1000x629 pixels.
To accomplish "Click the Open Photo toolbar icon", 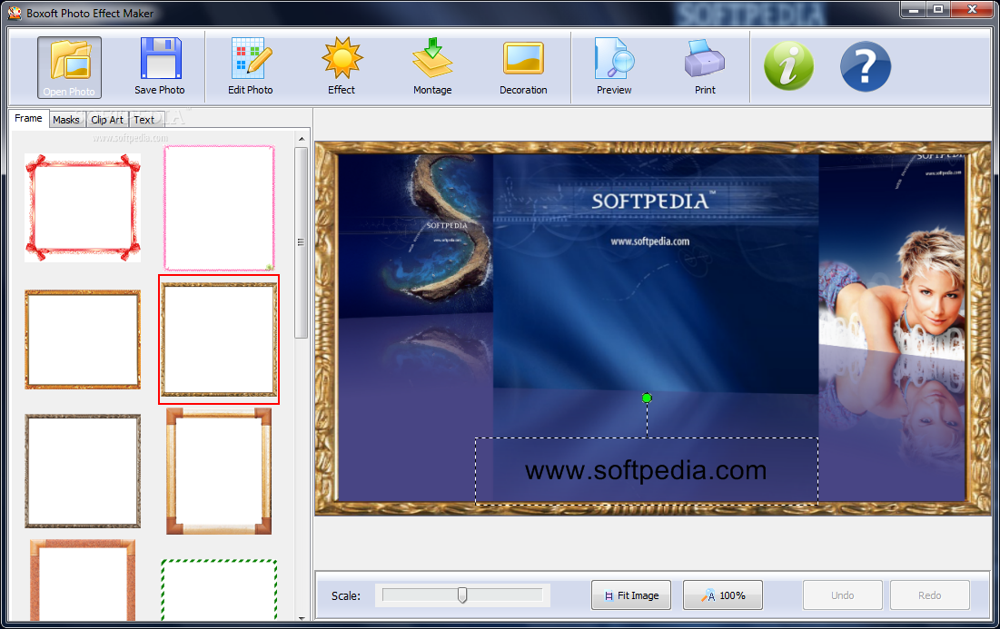I will pos(69,67).
